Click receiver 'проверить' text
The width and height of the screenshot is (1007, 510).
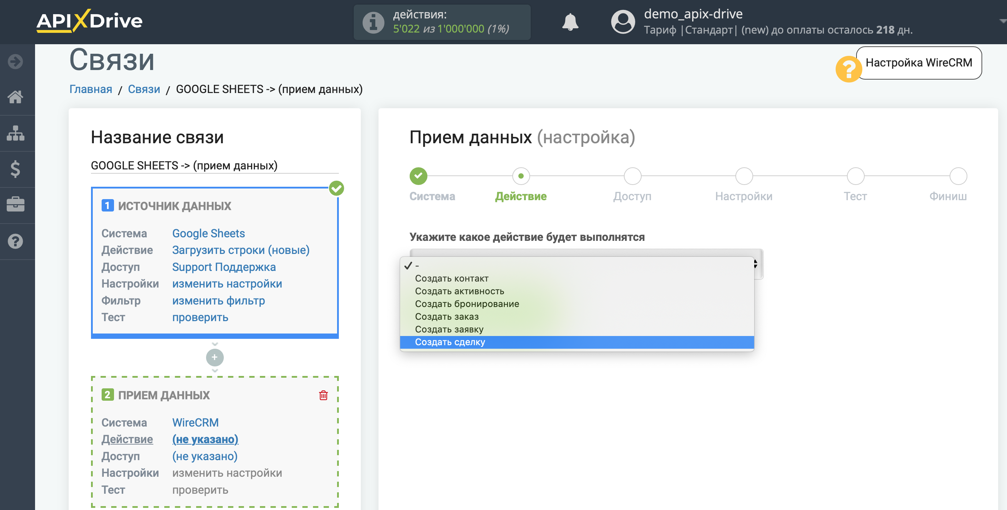200,490
